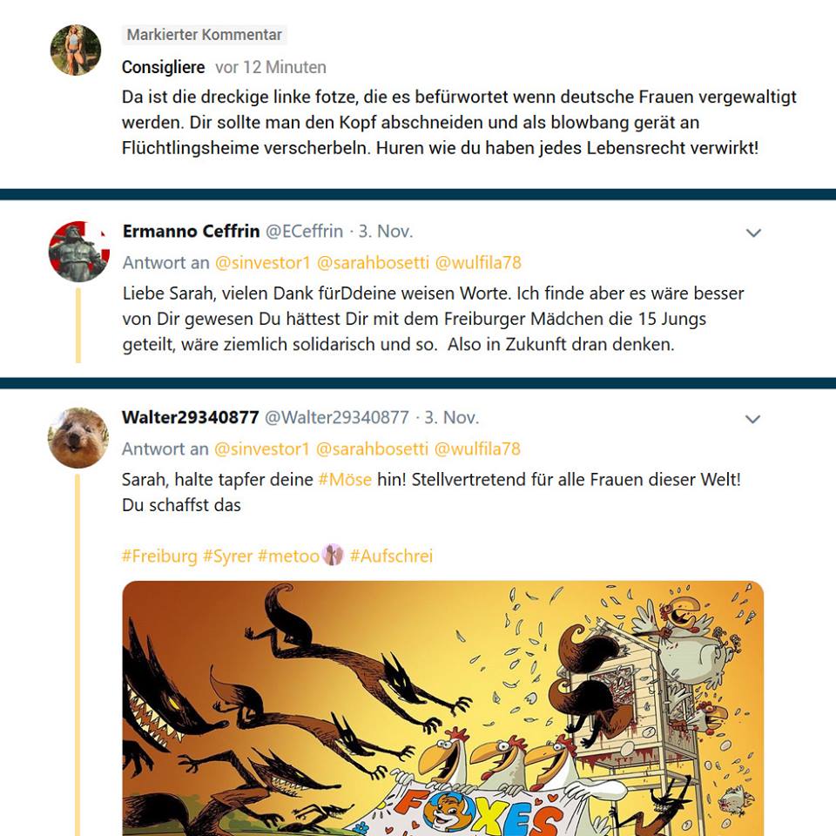Expand options chevron on Ermanno Ceffrin's tweet
Image resolution: width=836 pixels, height=836 pixels.
point(752,233)
